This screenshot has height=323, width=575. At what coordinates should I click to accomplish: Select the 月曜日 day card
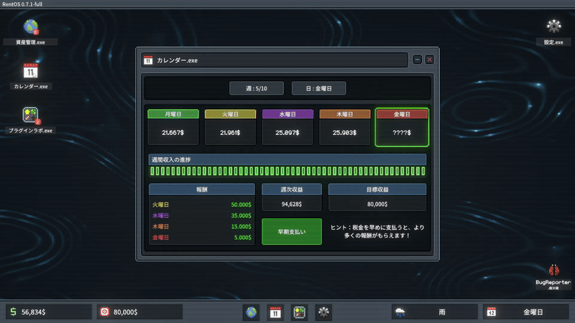(172, 128)
